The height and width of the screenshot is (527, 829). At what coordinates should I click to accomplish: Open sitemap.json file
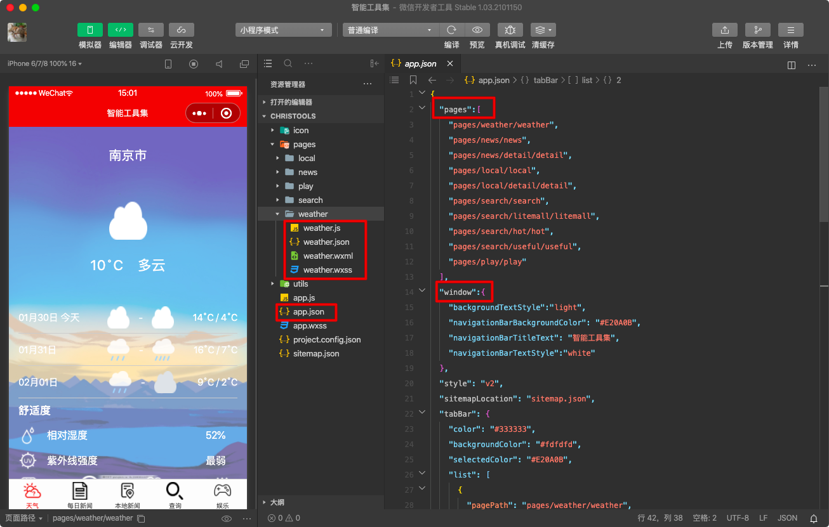(321, 353)
